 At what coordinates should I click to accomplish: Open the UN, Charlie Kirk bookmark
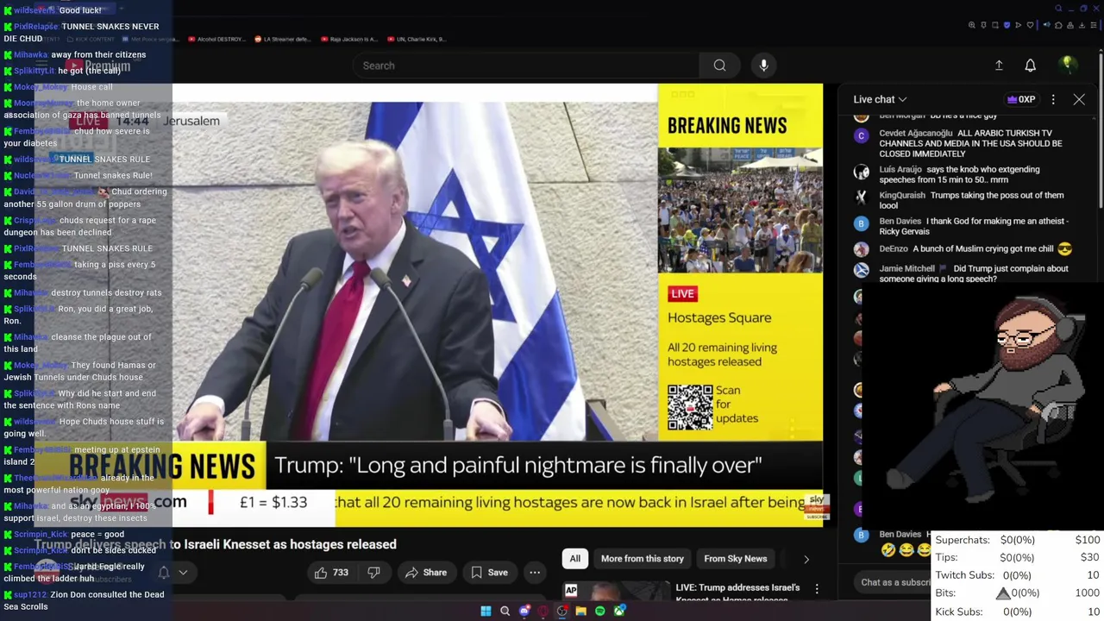coord(417,39)
